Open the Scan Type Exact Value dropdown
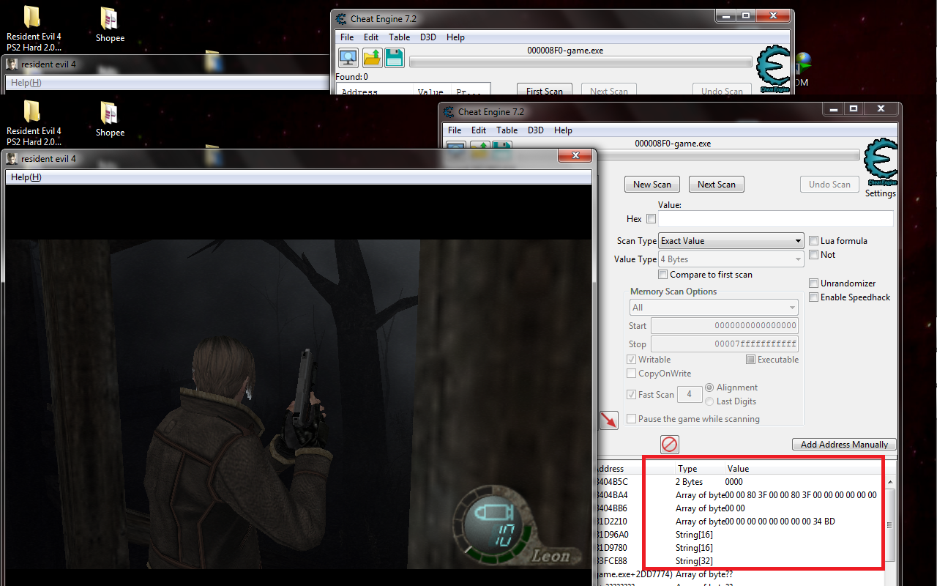The width and height of the screenshot is (937, 586). 731,241
